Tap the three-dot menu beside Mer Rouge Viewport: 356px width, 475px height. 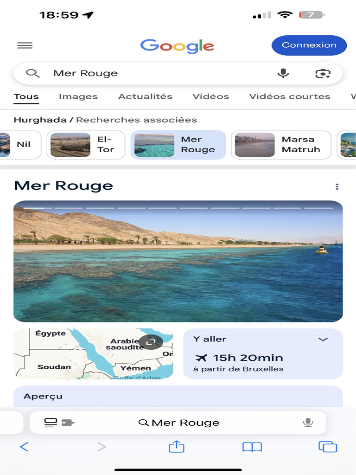click(337, 186)
